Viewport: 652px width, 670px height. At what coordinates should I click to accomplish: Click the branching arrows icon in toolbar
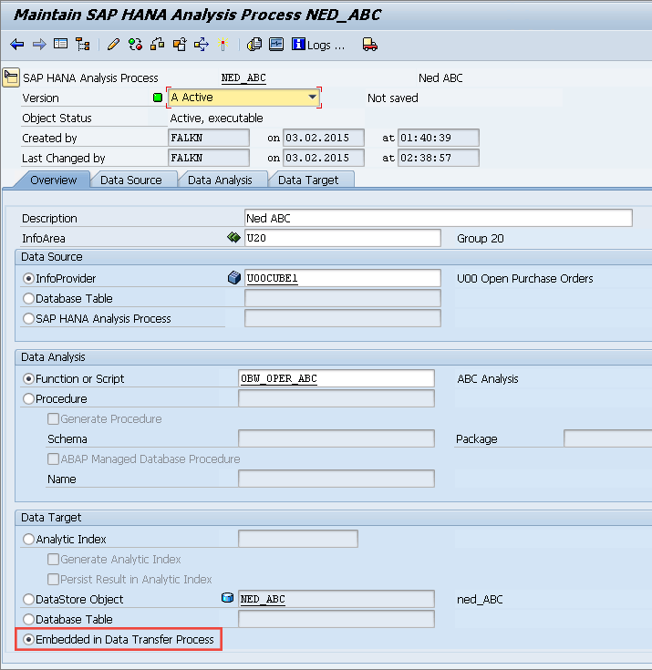(x=202, y=45)
